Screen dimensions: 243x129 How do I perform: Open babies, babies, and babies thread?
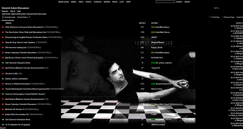pyautogui.click(x=16, y=79)
